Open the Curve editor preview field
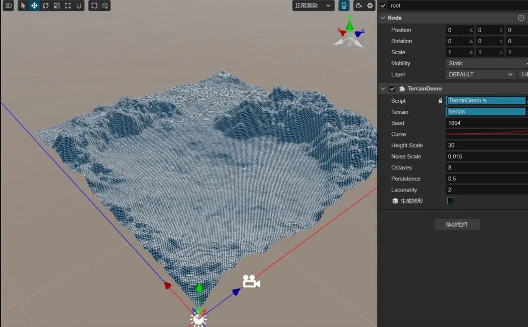 tap(486, 134)
